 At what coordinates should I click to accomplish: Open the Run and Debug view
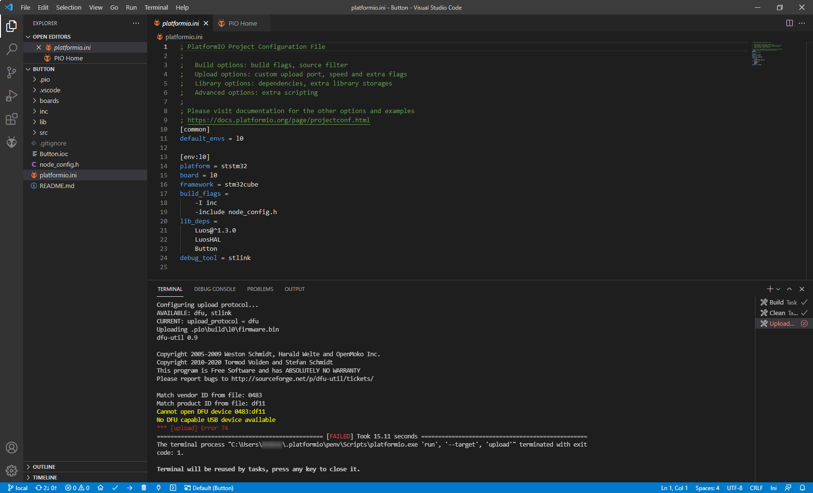pyautogui.click(x=12, y=96)
